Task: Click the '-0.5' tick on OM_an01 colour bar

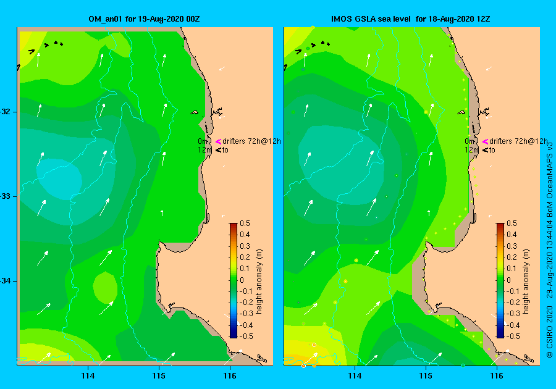Action: 246,337
